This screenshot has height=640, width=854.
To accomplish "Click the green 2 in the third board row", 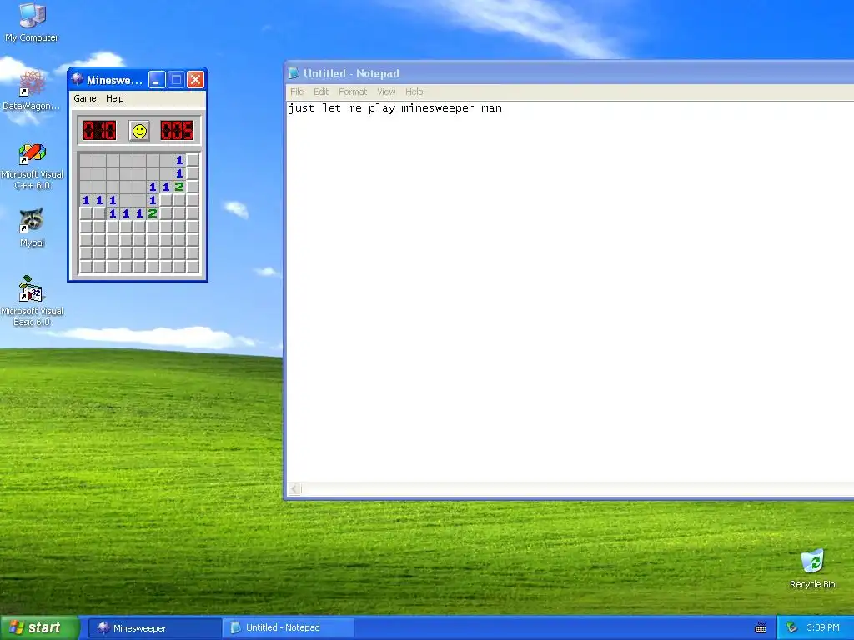I will tap(179, 187).
